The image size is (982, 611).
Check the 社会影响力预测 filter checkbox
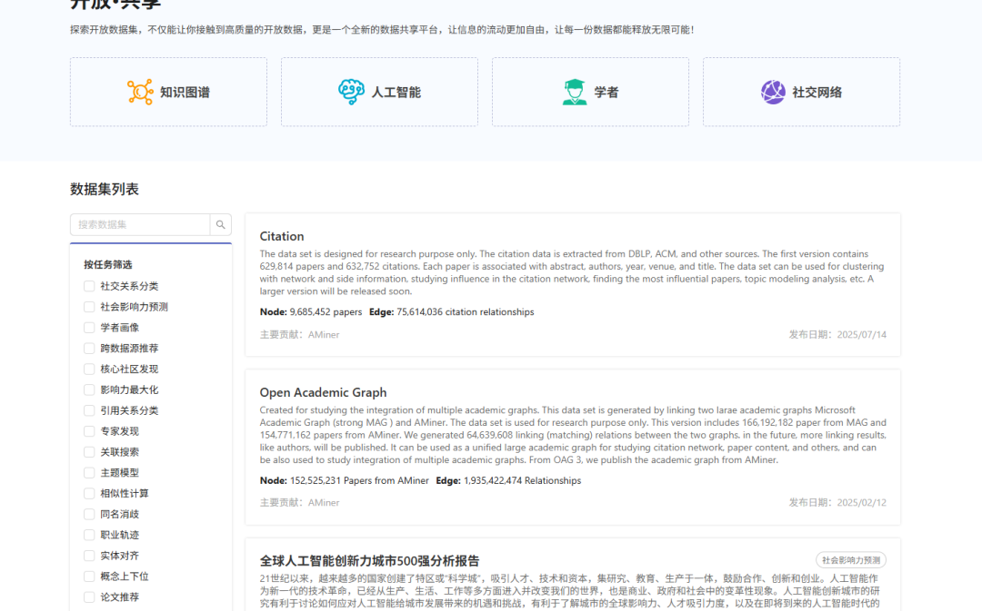click(x=89, y=307)
